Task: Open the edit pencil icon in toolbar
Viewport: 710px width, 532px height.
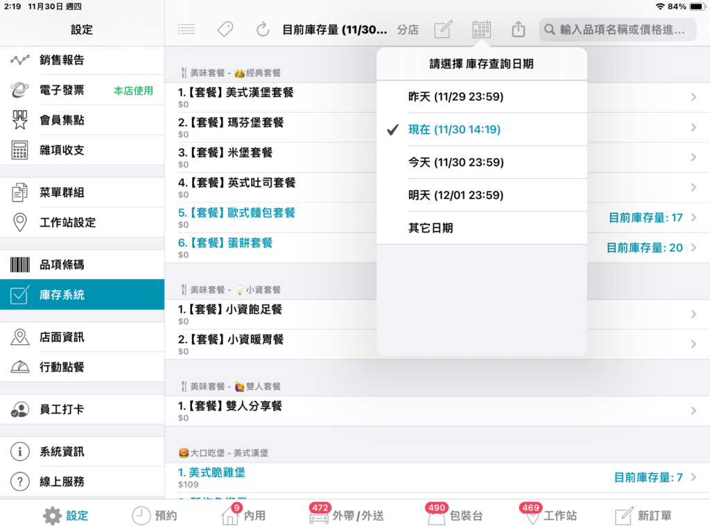Action: click(443, 29)
